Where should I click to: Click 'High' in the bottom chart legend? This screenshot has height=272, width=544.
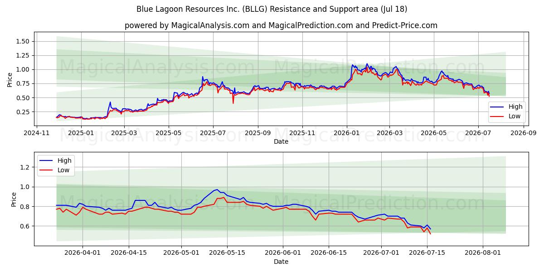click(x=64, y=160)
